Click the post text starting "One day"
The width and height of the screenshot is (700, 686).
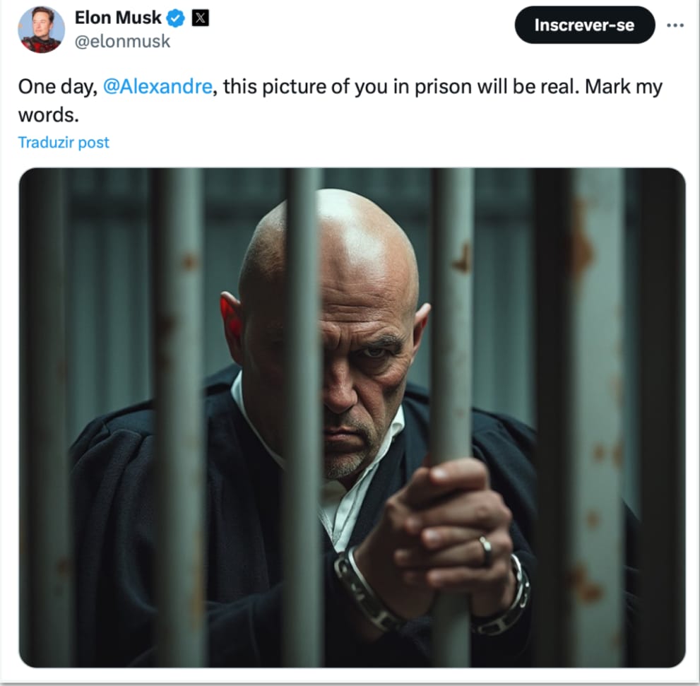(340, 100)
